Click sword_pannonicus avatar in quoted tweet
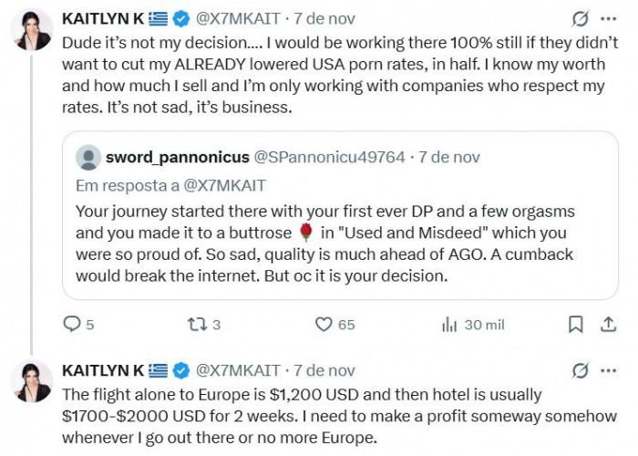 [x=88, y=157]
